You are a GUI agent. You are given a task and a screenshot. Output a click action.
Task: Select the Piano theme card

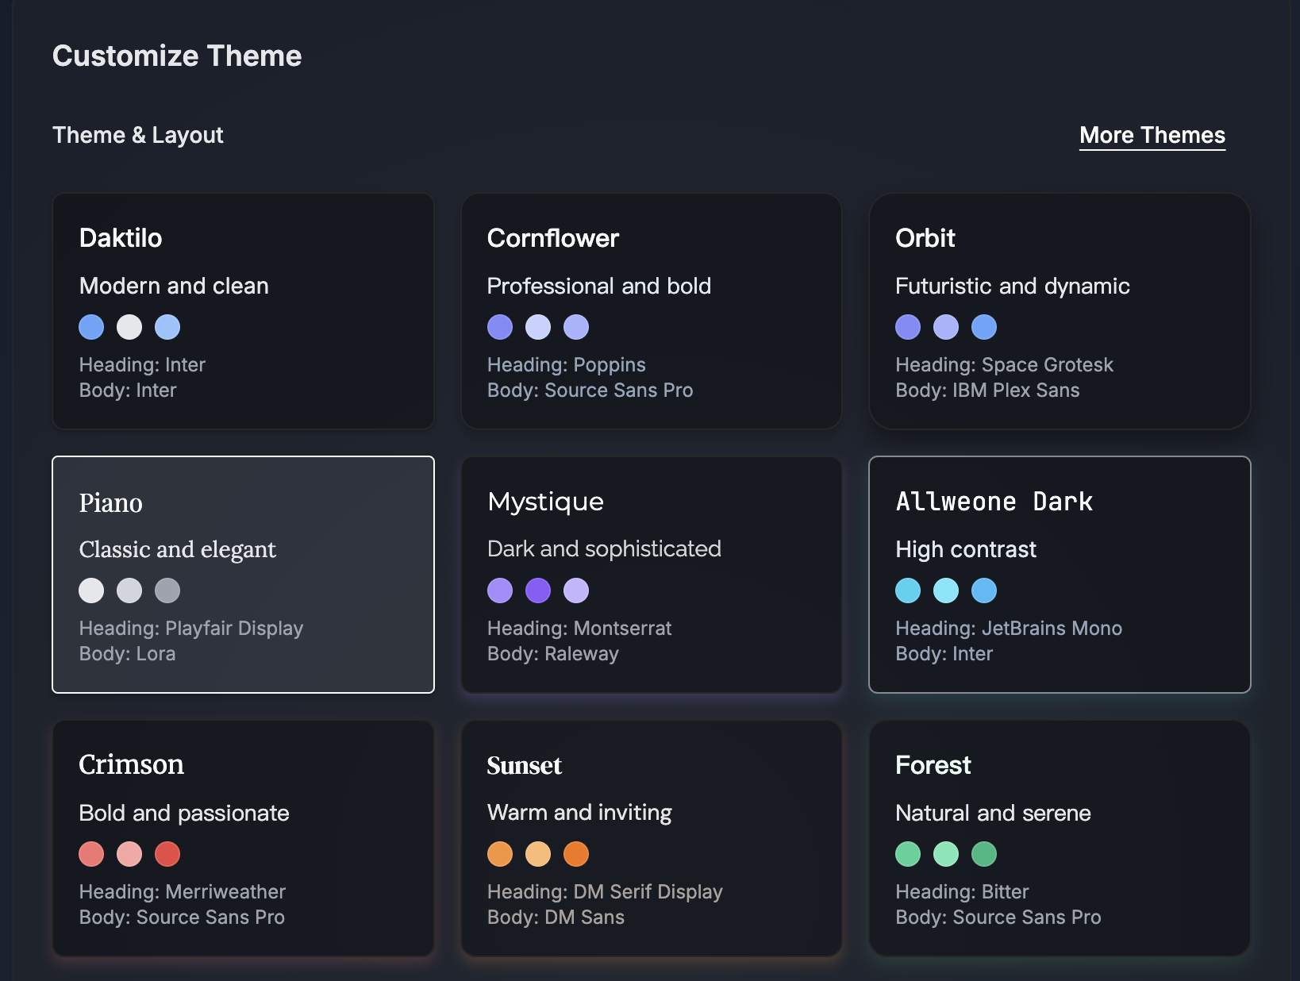click(243, 575)
